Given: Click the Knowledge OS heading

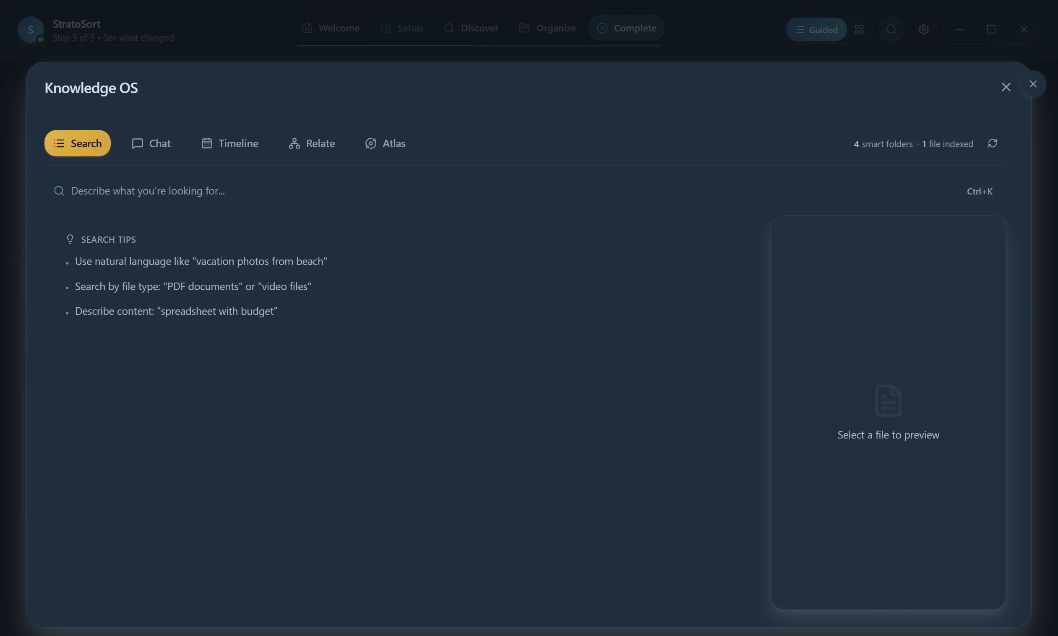Looking at the screenshot, I should pyautogui.click(x=91, y=88).
